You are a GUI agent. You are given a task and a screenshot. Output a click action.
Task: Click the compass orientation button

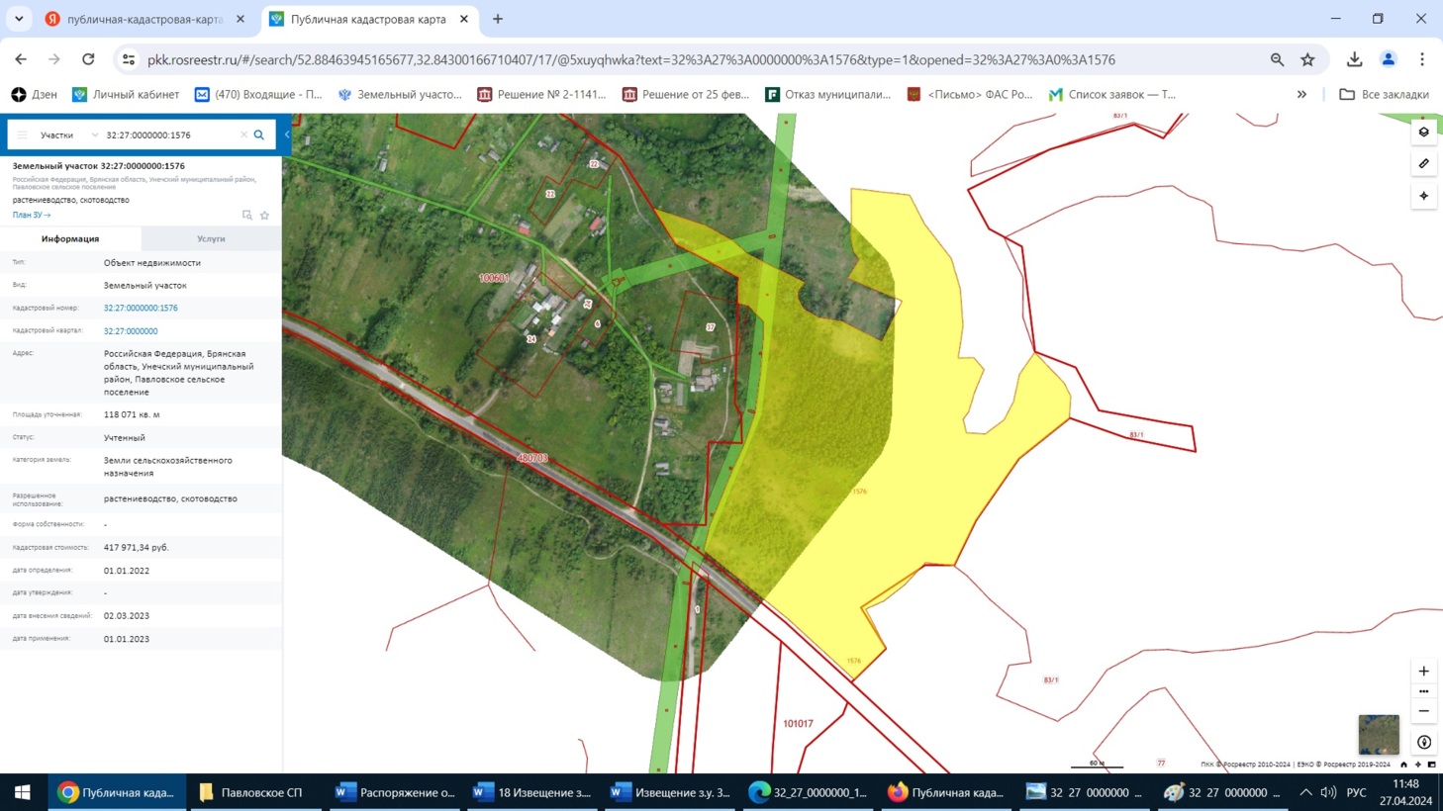tap(1423, 742)
